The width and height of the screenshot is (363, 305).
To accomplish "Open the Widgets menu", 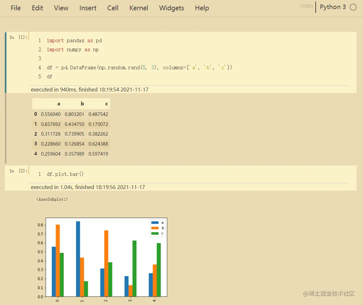I will click(172, 8).
